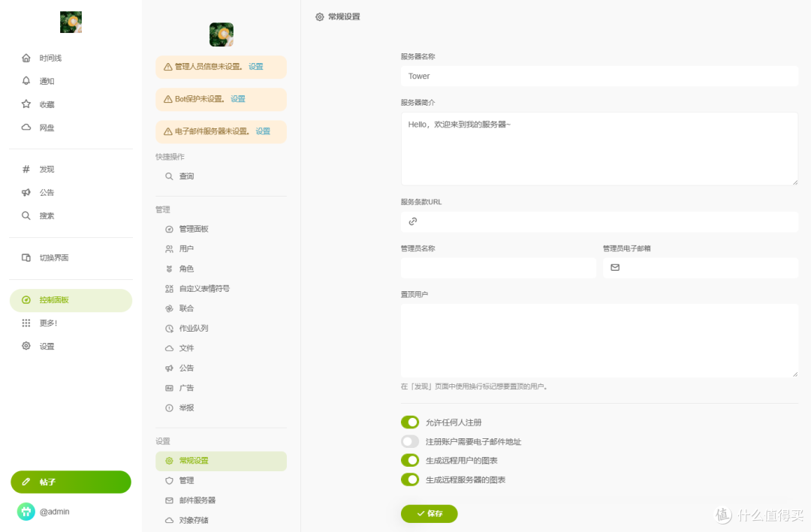Viewport: 811px width, 532px height.
Task: Click the top-left instance avatar
Action: (x=71, y=23)
